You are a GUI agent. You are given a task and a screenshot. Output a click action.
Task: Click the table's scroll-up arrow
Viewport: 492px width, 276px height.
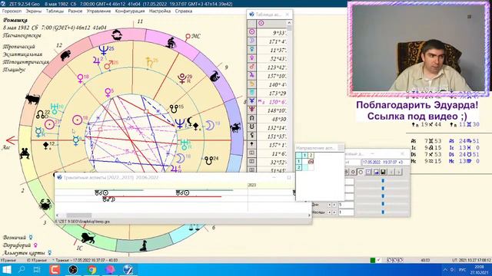pyautogui.click(x=289, y=22)
